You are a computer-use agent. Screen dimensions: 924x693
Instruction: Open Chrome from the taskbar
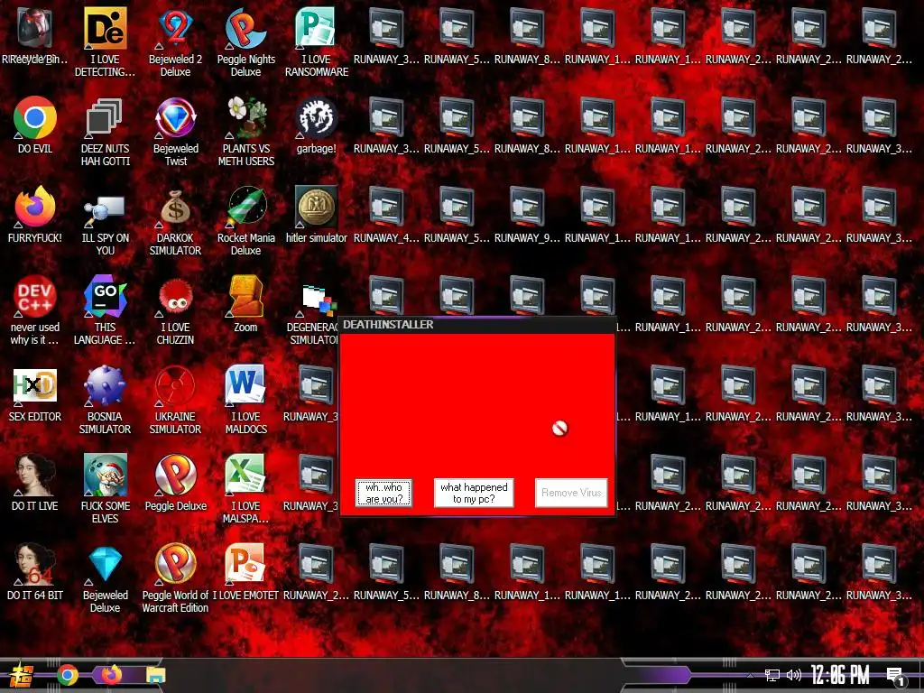(68, 675)
